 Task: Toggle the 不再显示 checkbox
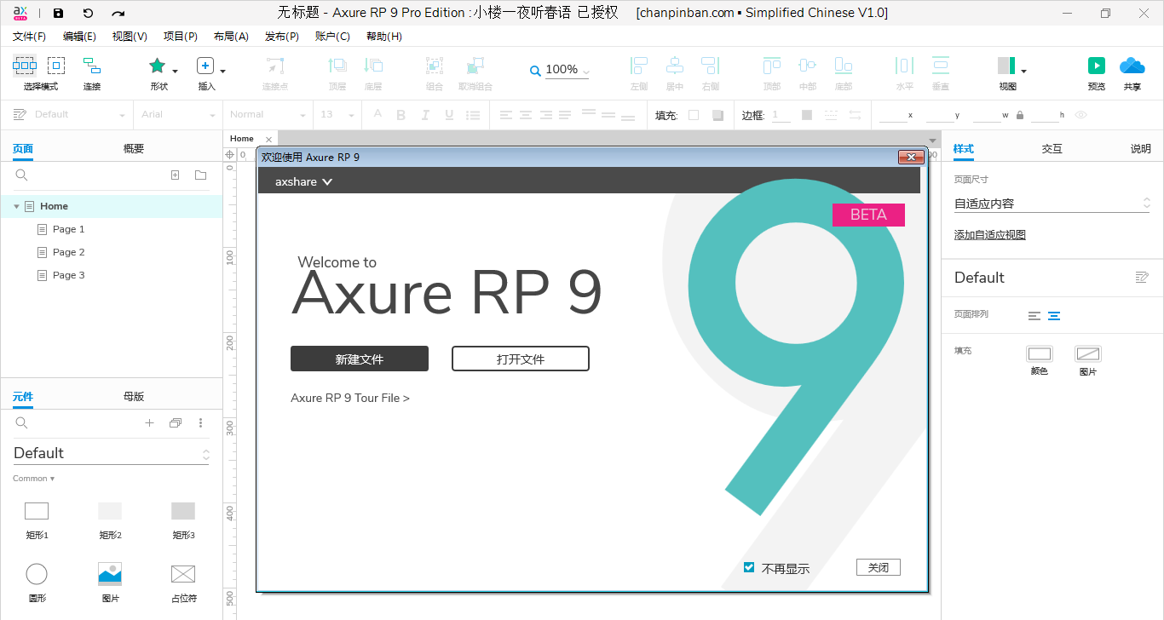(x=749, y=567)
